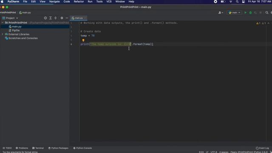Click .format(temp) in the print statement
272x153 pixels.
142,44
